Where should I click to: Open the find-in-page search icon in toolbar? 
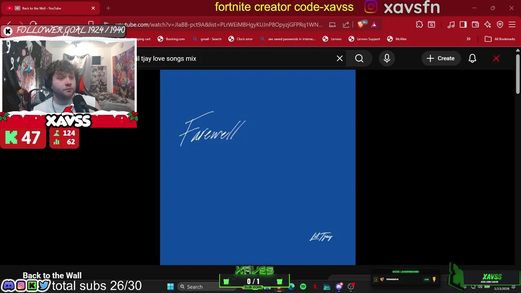pyautogui.click(x=431, y=24)
